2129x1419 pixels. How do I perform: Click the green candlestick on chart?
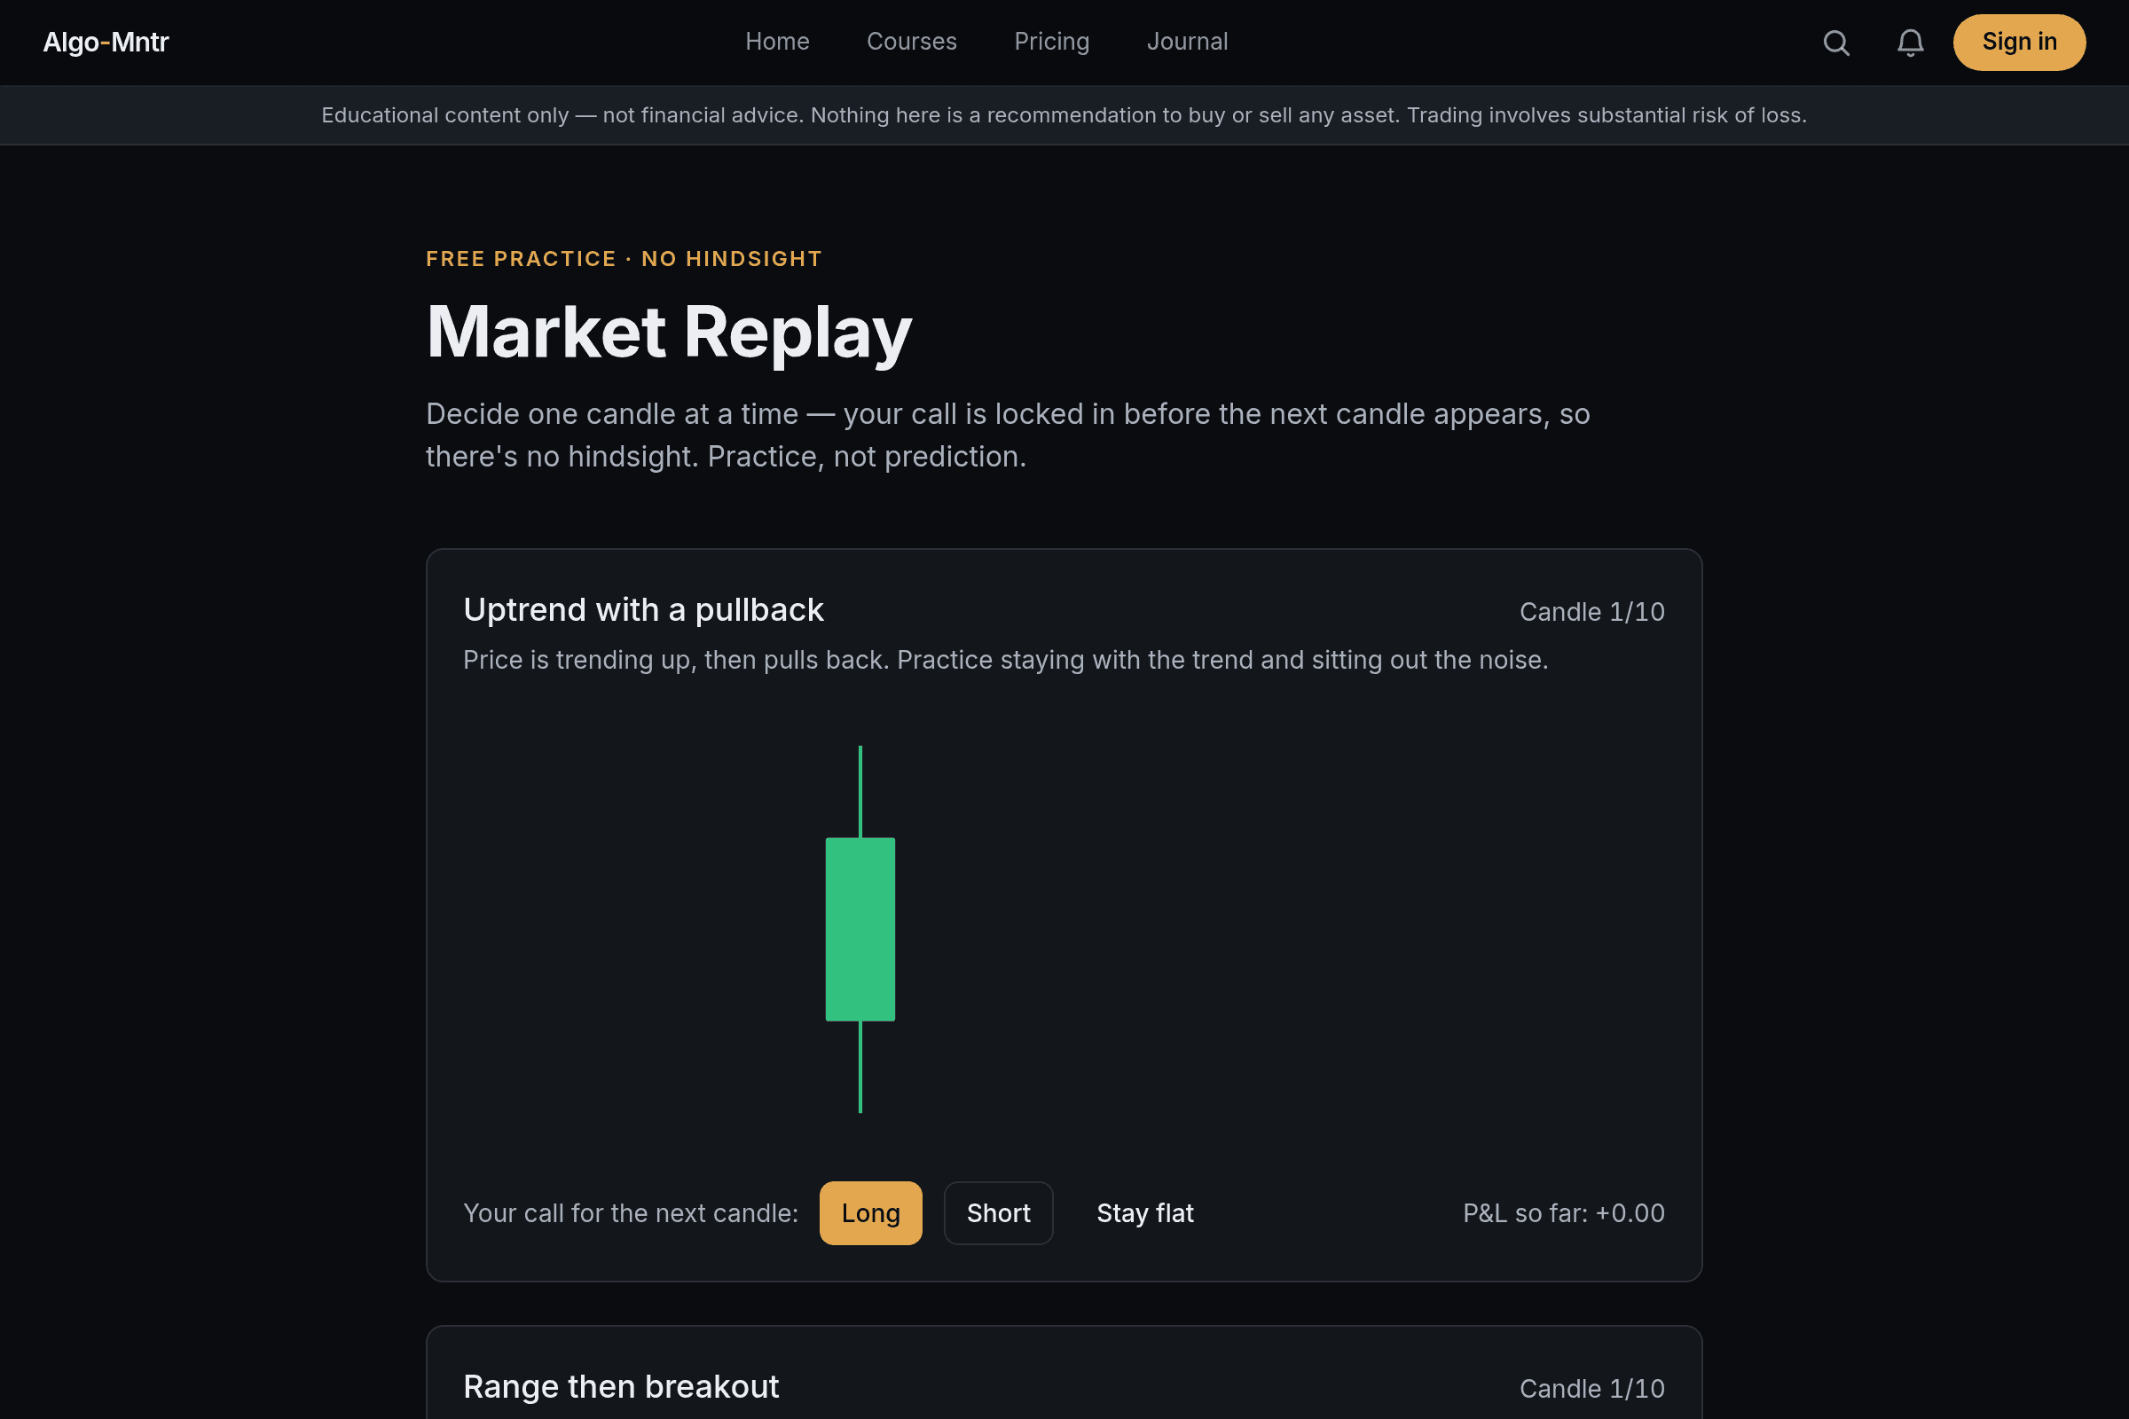(x=860, y=929)
